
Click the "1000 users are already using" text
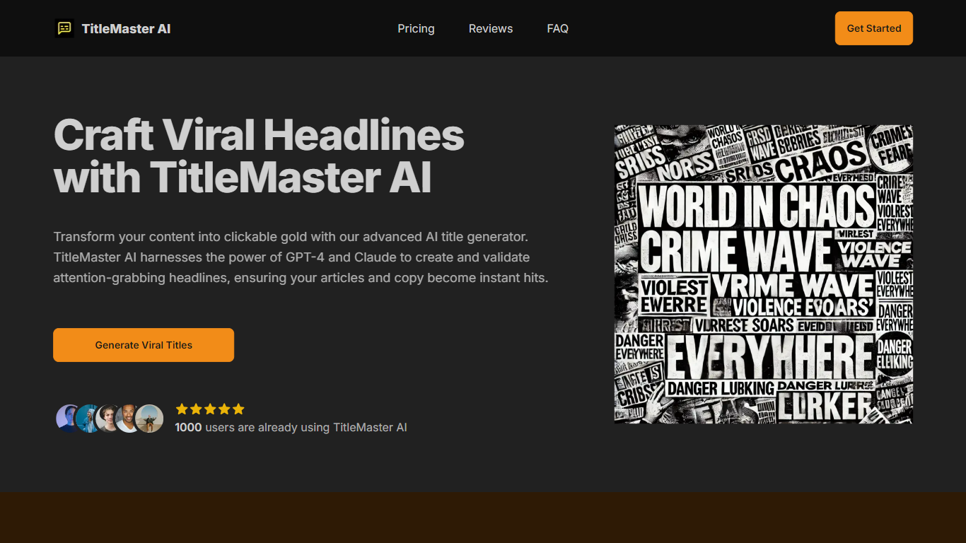click(291, 427)
